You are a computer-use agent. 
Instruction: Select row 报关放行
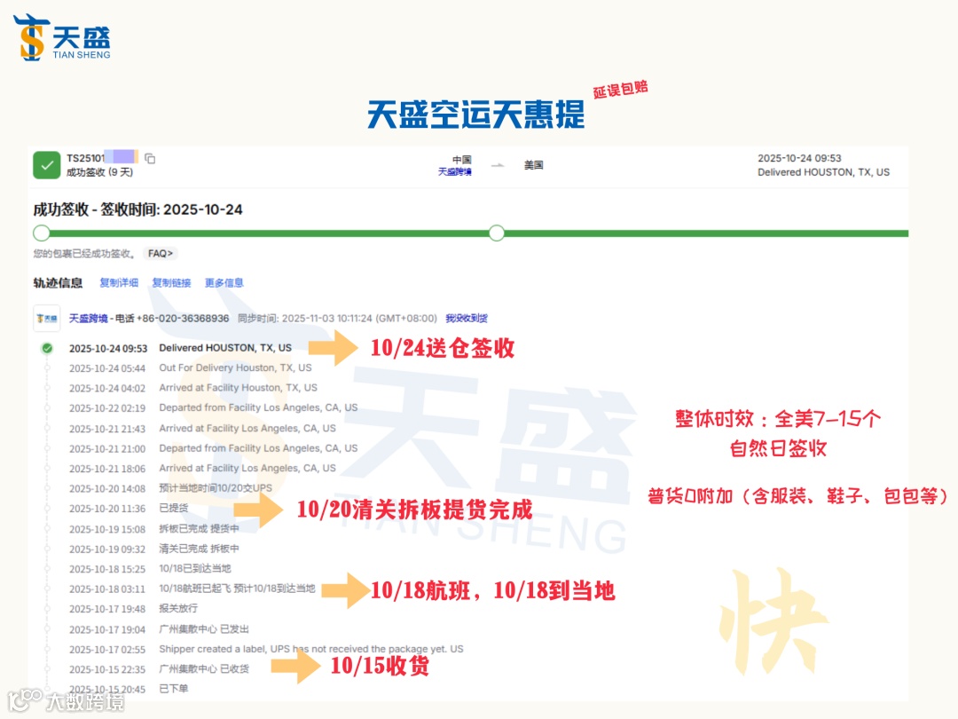tap(133, 608)
